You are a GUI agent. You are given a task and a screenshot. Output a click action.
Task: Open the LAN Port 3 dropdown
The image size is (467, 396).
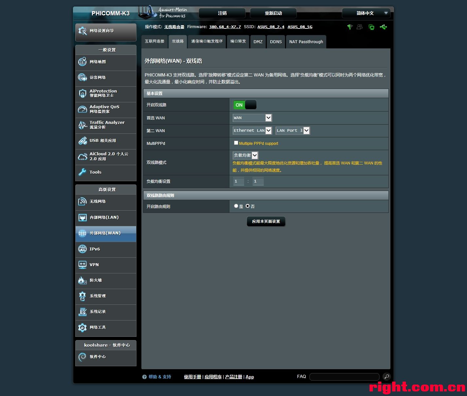293,130
